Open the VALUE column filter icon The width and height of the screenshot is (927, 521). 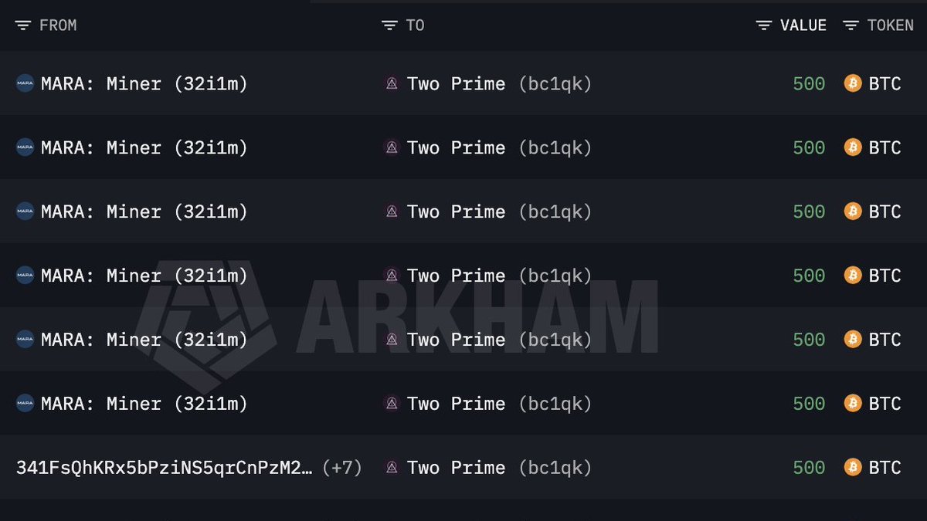click(763, 25)
